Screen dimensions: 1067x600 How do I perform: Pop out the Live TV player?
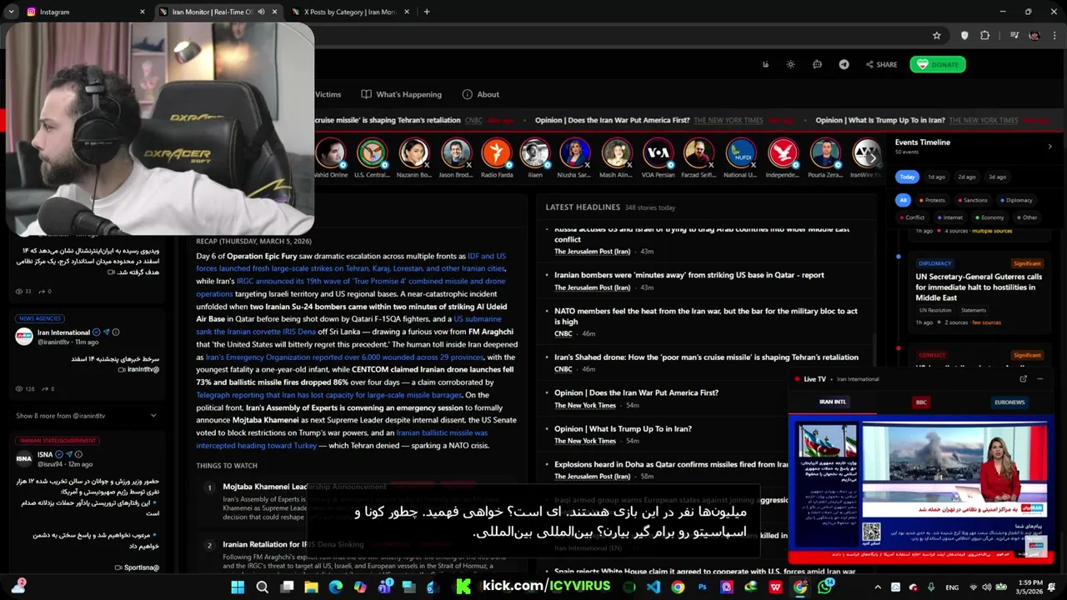pyautogui.click(x=1023, y=378)
